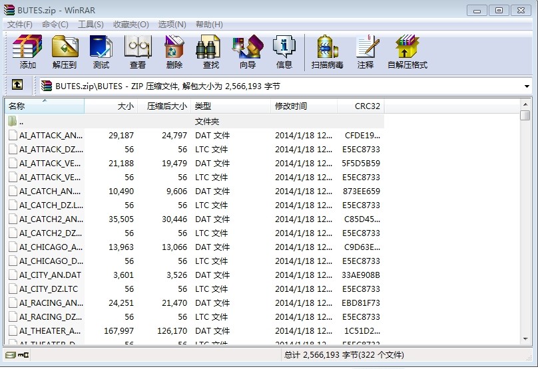
Task: Click the file icon of AI_CITY_AN.DAT
Action: (13, 275)
